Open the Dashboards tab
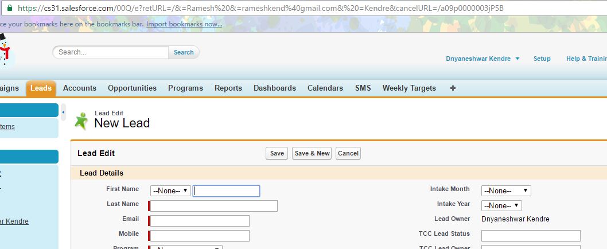 tap(274, 88)
